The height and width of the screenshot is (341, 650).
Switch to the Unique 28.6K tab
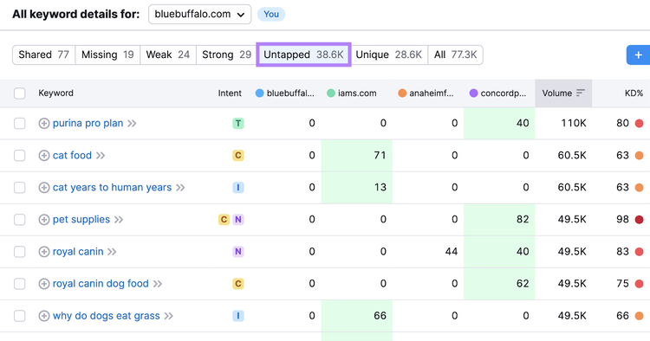click(x=389, y=55)
